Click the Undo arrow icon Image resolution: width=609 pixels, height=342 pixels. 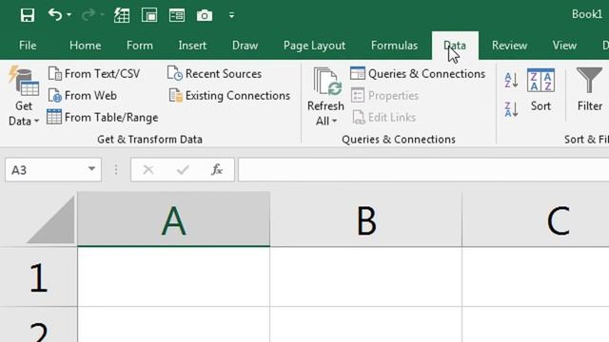[x=55, y=15]
